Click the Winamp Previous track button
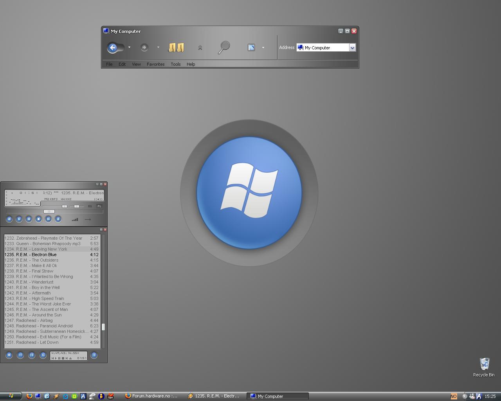The width and height of the screenshot is (501, 401). (x=9, y=219)
